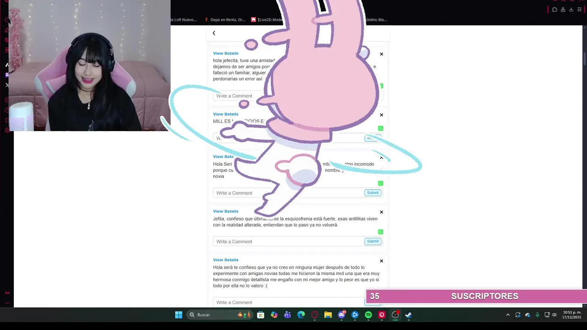
Task: Open the browser downloads icon in toolbar
Action: [x=571, y=10]
